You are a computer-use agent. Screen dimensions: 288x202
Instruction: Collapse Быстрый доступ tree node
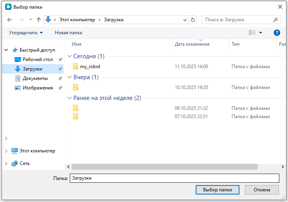click(x=6, y=50)
